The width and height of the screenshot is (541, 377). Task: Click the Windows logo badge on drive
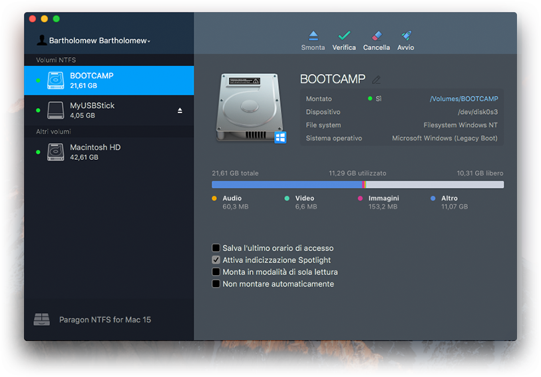(280, 137)
